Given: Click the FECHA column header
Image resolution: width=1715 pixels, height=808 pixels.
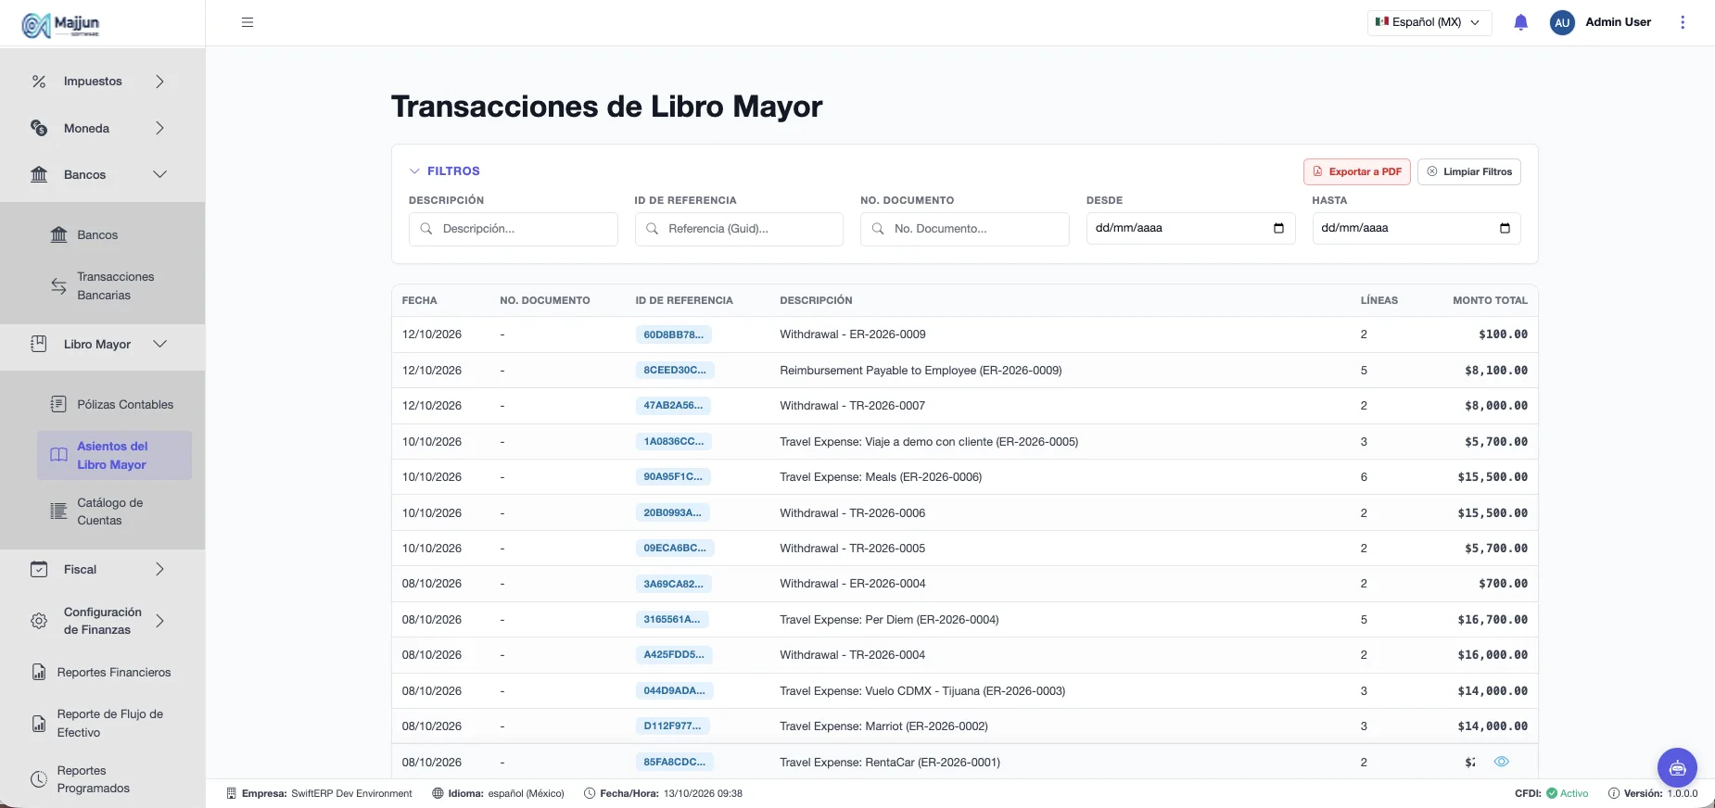Looking at the screenshot, I should click(419, 300).
